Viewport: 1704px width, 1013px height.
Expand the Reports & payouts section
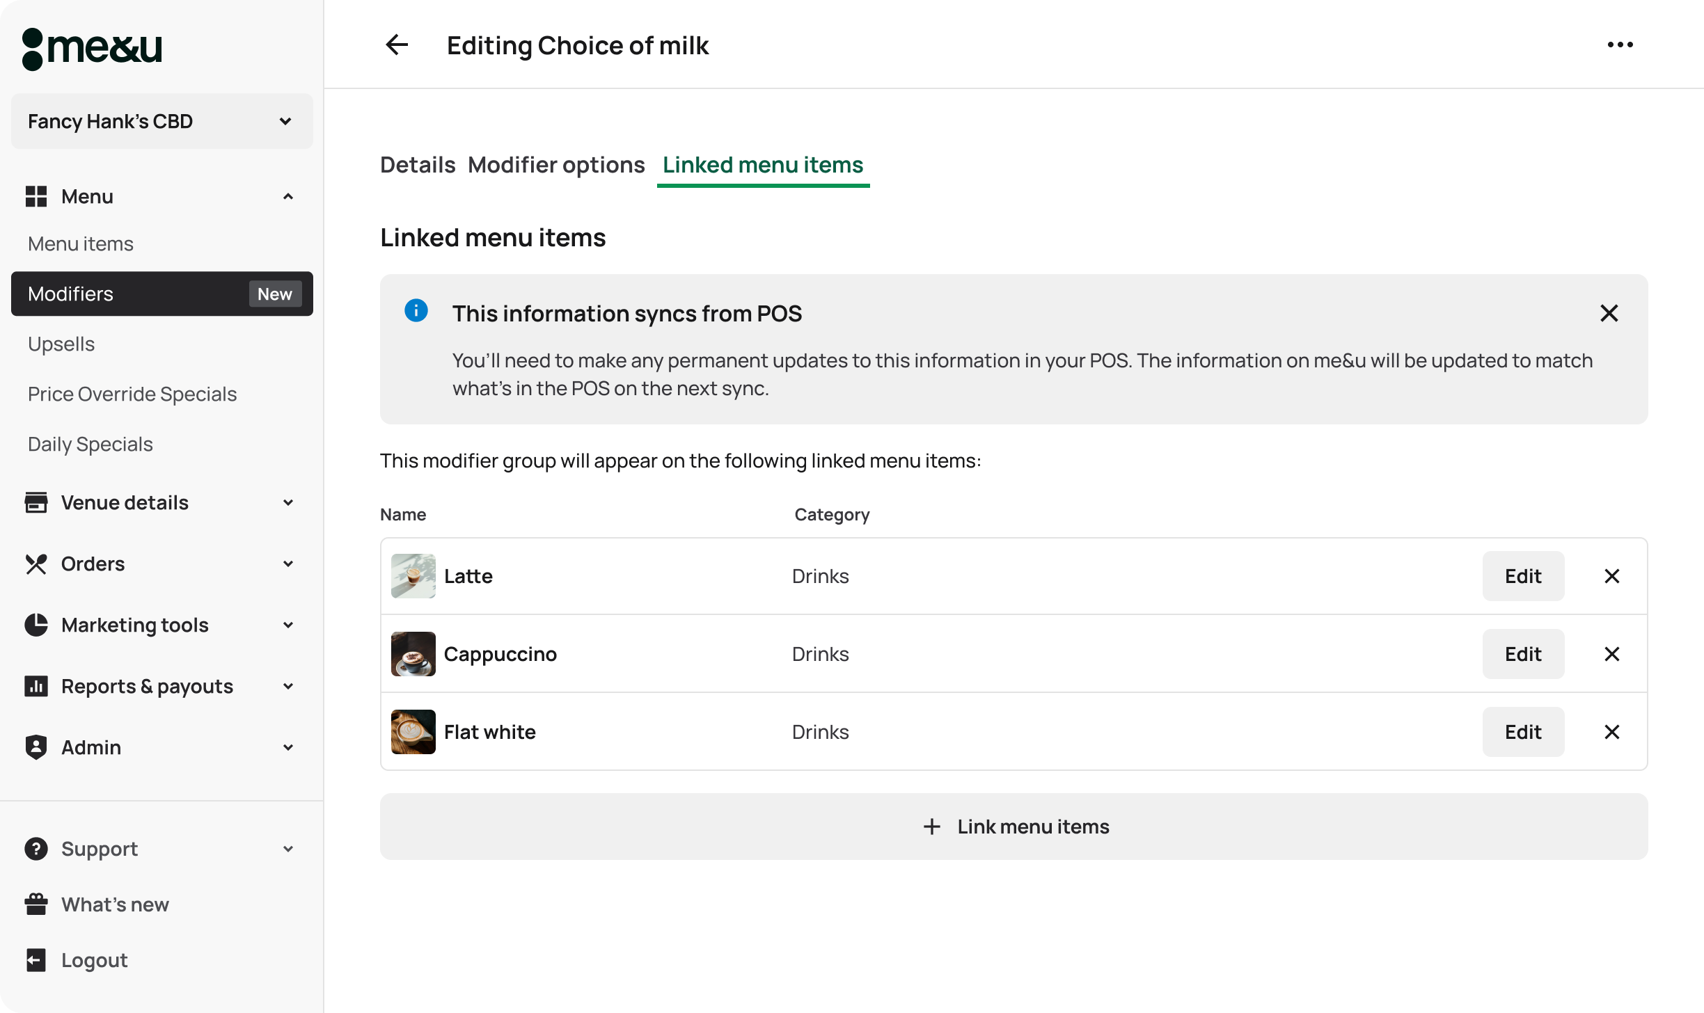click(x=287, y=687)
